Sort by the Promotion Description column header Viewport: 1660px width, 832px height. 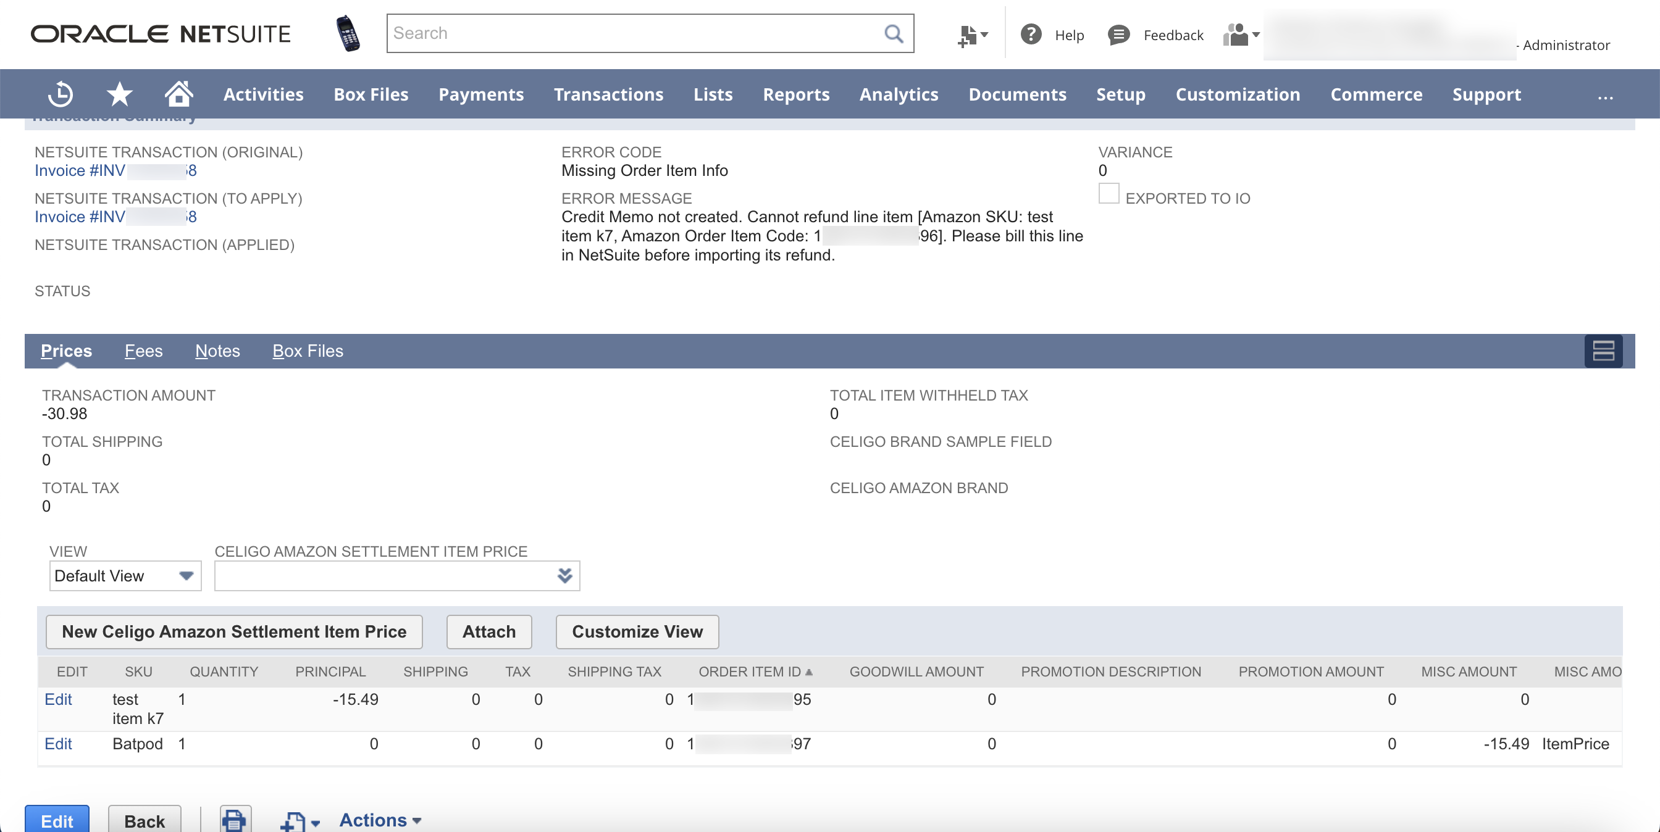(x=1111, y=672)
